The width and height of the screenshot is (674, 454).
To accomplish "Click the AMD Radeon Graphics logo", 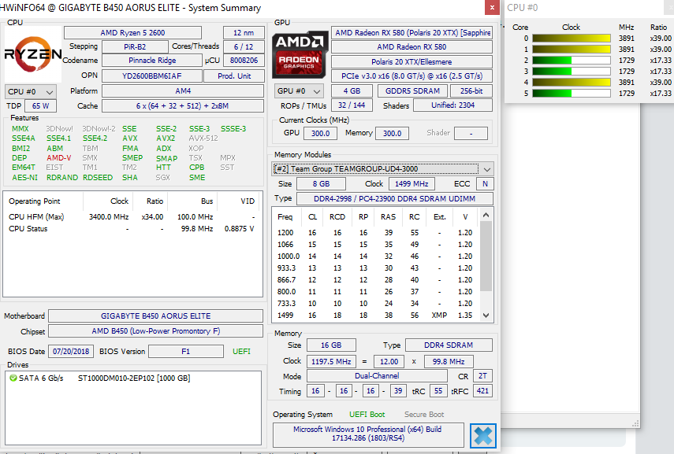I will [x=300, y=54].
